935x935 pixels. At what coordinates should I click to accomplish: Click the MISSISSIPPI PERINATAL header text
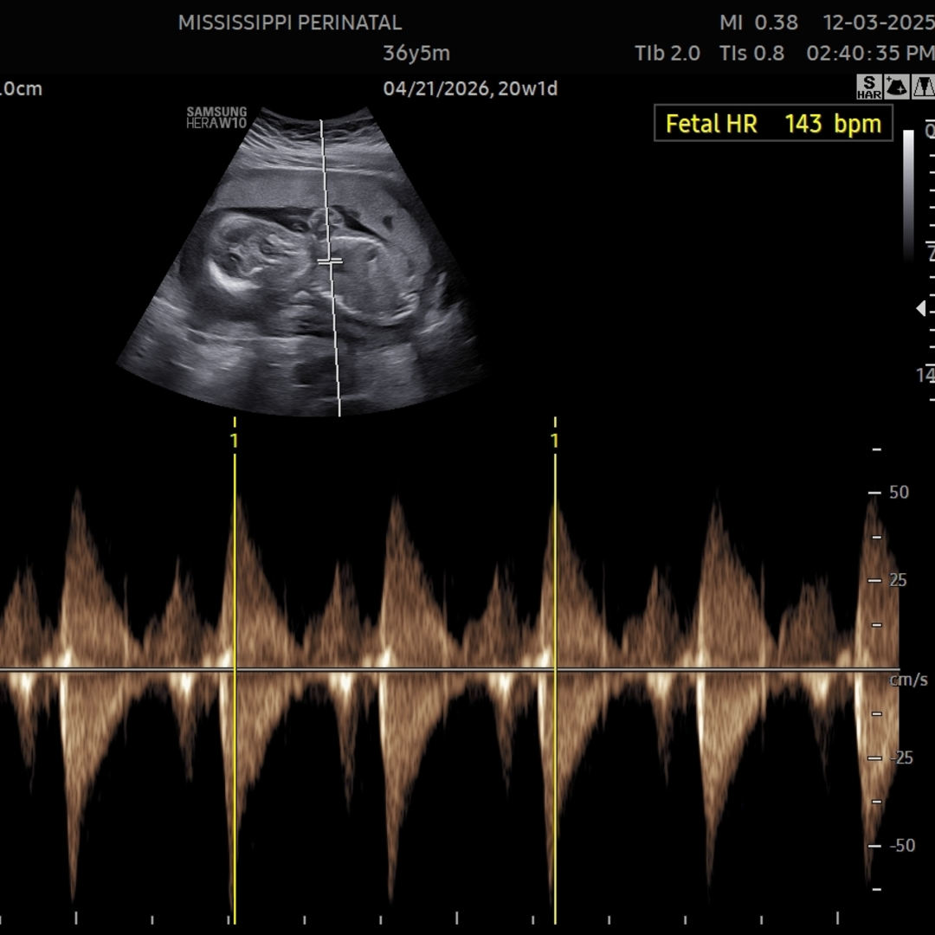[x=289, y=23]
